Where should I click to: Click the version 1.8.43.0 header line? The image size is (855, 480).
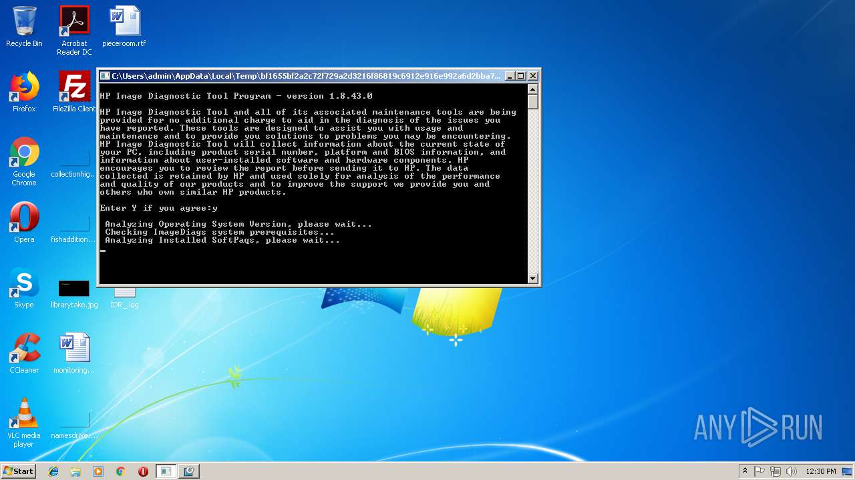[x=236, y=96]
